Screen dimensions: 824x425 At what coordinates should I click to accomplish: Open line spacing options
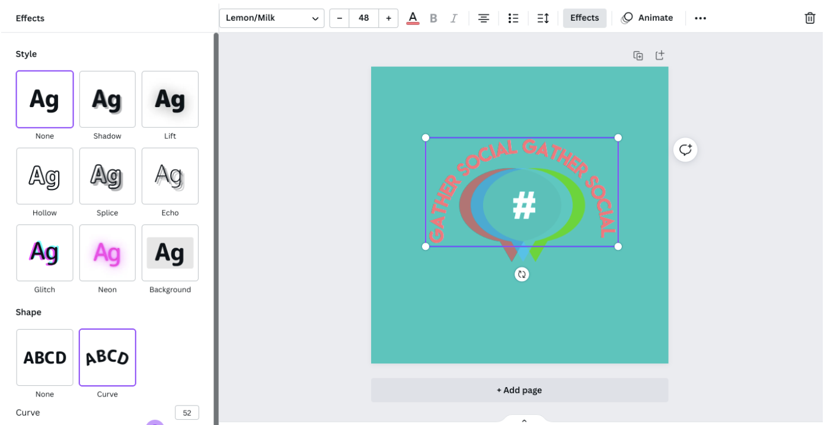(x=543, y=18)
